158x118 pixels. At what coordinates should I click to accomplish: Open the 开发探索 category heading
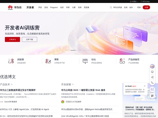66,84
